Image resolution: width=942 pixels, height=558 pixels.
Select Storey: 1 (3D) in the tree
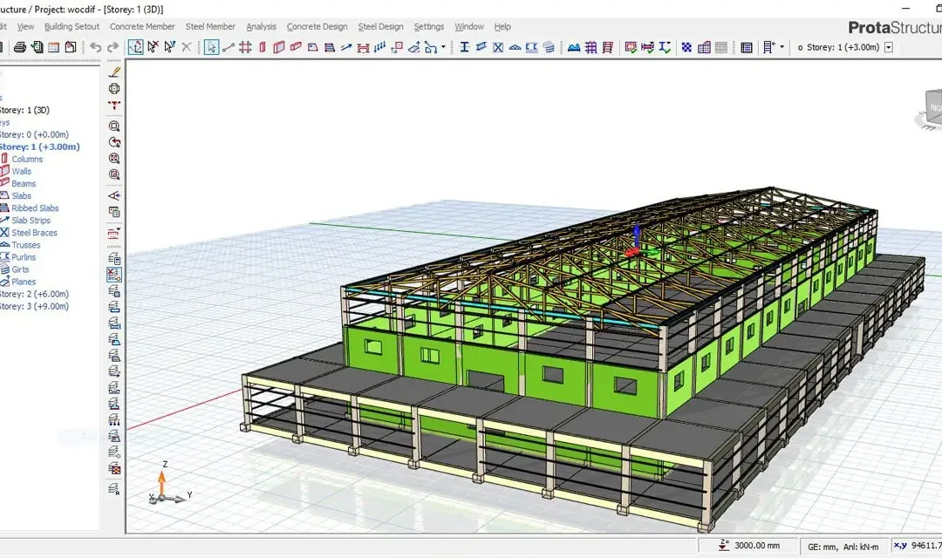[x=24, y=110]
